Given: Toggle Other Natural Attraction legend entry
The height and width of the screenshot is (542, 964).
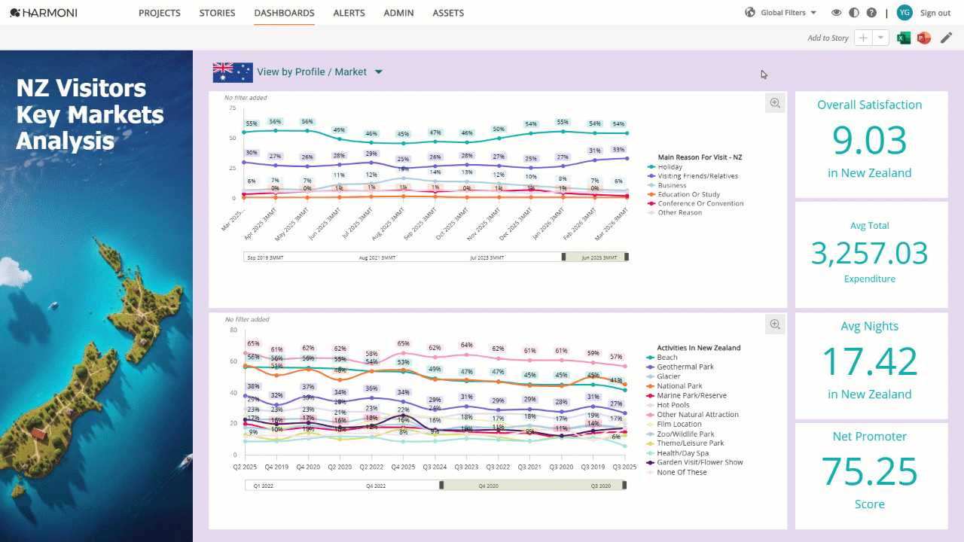Looking at the screenshot, I should (693, 415).
